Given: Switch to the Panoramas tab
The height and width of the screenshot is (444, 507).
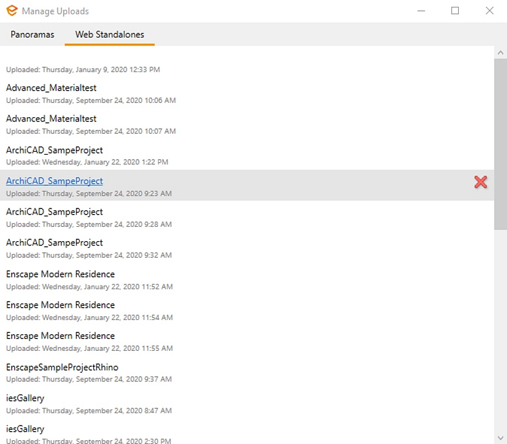Looking at the screenshot, I should 32,35.
